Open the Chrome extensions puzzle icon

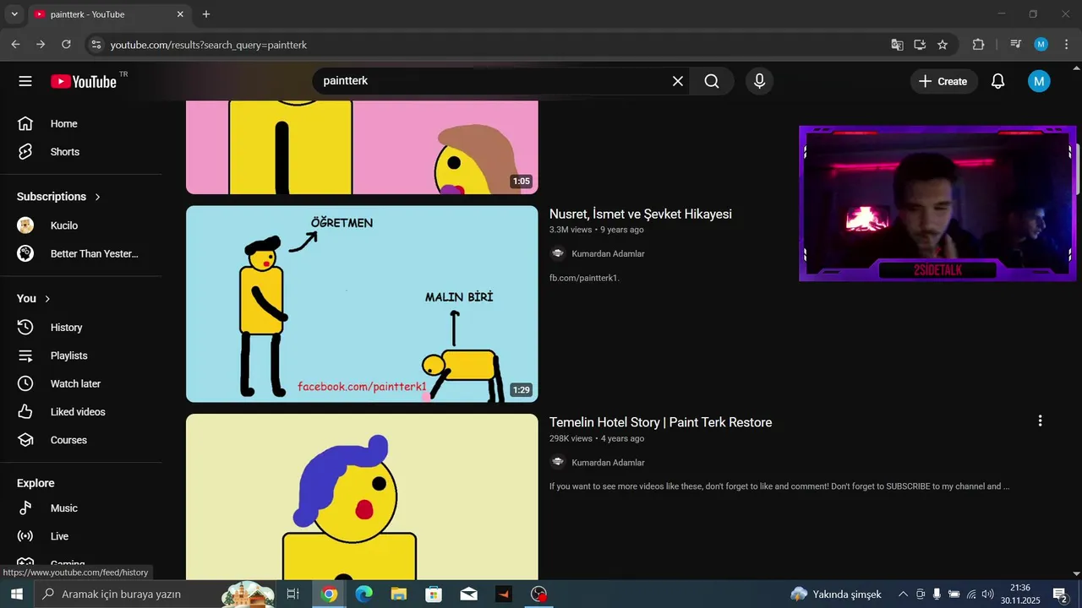(x=979, y=45)
